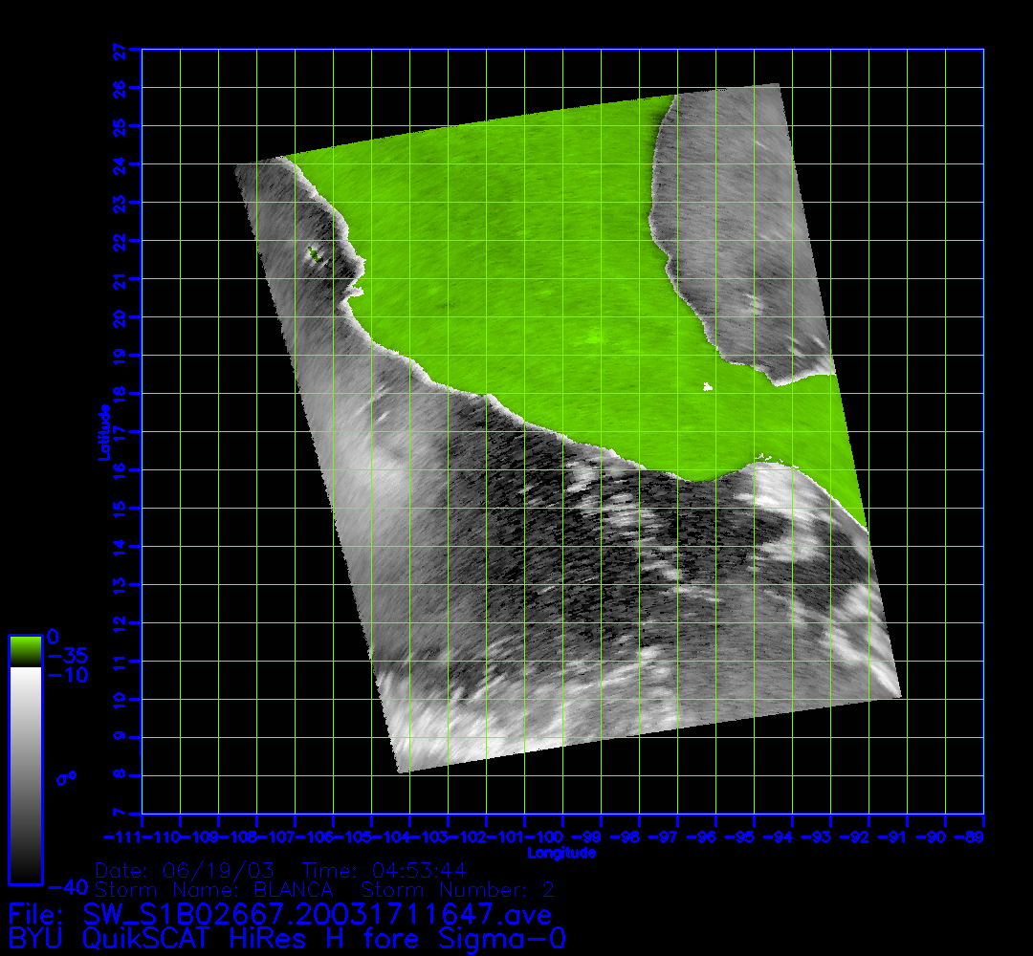The width and height of the screenshot is (1033, 956).
Task: Click the grayscale gradient of the color bar
Action: pyautogui.click(x=25, y=774)
